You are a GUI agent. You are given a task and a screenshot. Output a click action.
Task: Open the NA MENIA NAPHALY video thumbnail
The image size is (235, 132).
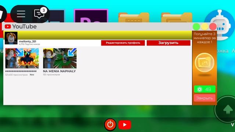tap(60, 58)
